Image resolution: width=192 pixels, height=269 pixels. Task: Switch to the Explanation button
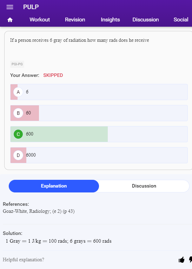tap(54, 186)
